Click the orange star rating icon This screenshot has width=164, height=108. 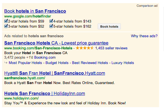(x=85, y=48)
